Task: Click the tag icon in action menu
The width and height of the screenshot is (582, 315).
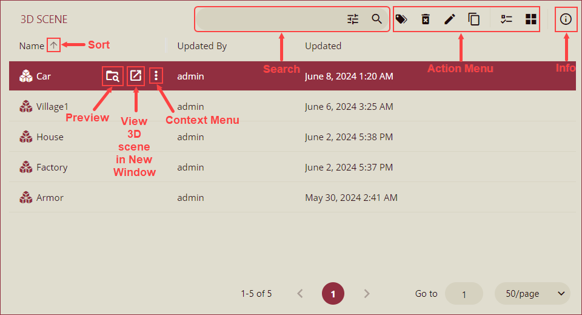Action: [401, 19]
